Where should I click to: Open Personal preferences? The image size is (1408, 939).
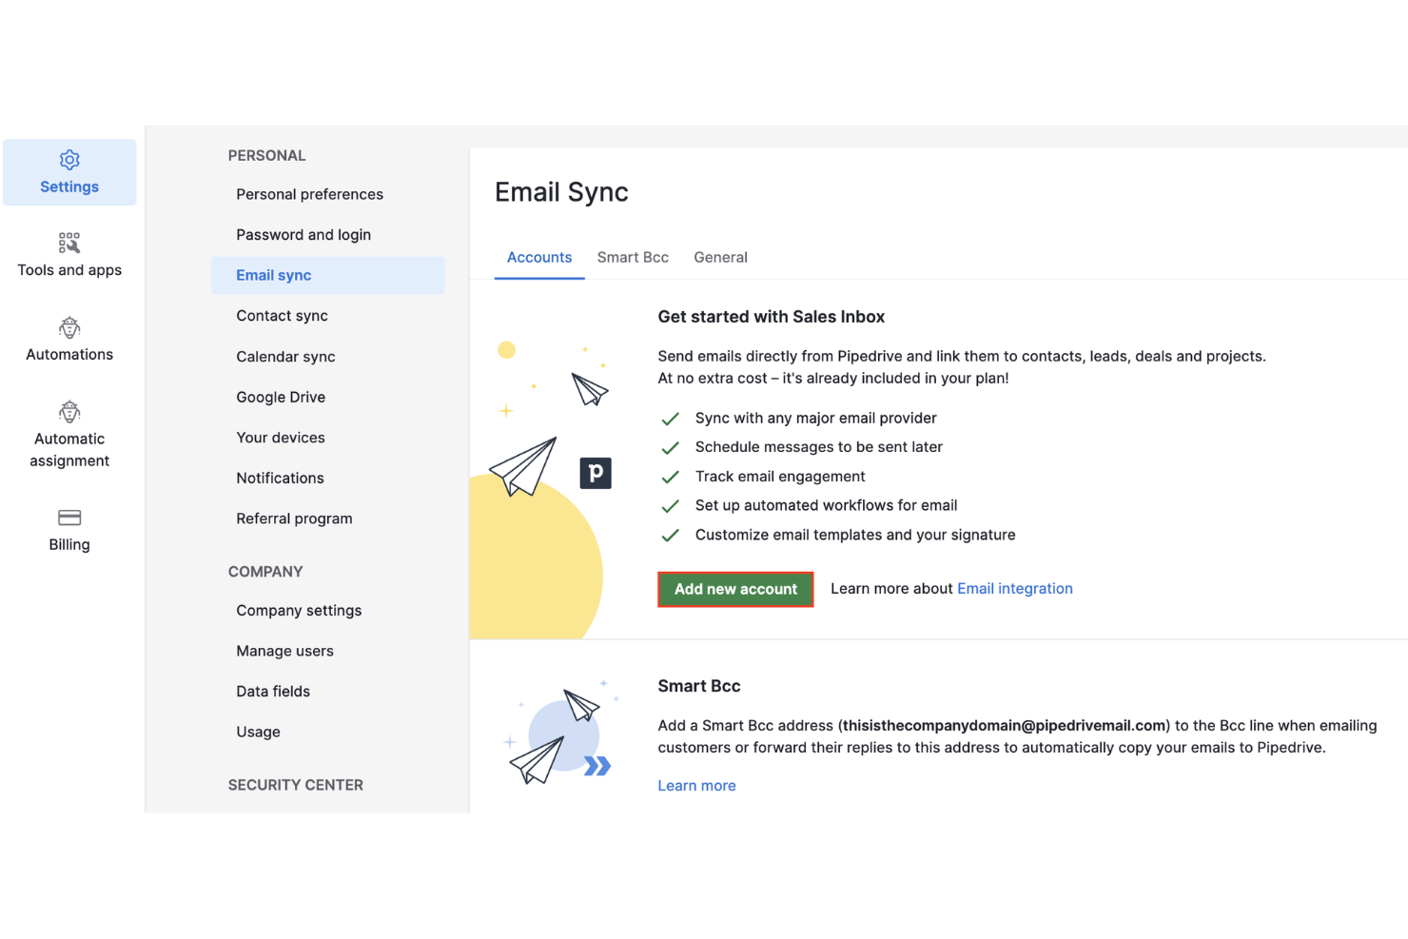[309, 193]
